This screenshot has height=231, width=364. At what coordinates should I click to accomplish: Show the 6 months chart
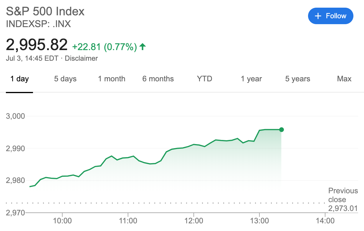[x=158, y=79]
